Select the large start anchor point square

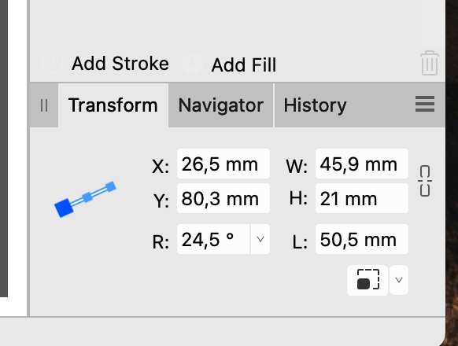tap(65, 208)
